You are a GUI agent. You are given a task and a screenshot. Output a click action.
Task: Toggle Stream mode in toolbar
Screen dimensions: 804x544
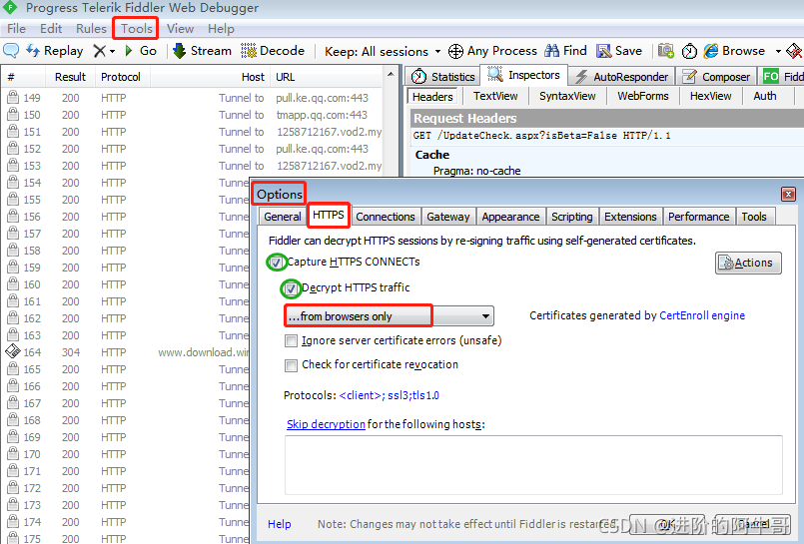(202, 51)
